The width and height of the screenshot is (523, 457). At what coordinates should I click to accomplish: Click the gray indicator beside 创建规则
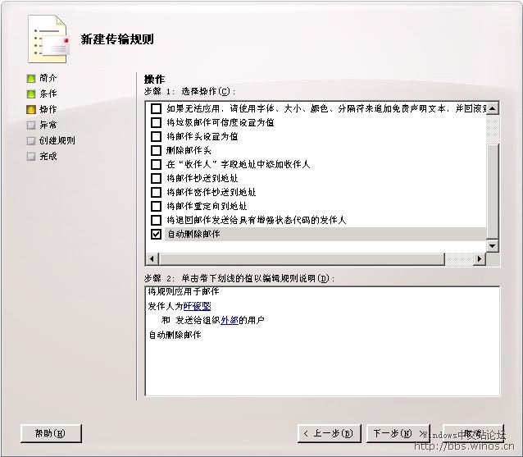(31, 141)
